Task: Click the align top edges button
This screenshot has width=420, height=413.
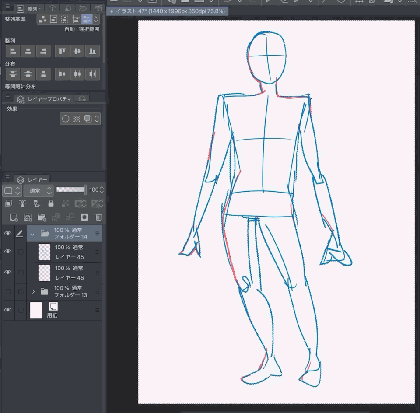Action: (x=62, y=52)
